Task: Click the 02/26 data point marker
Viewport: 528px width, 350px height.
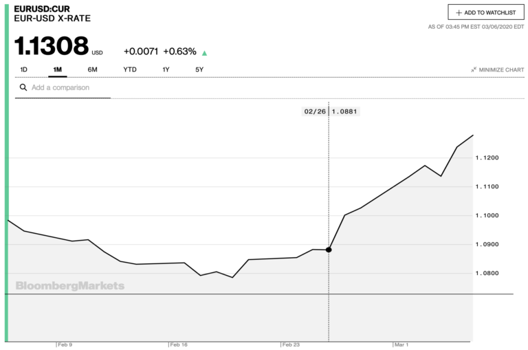Action: pos(329,249)
